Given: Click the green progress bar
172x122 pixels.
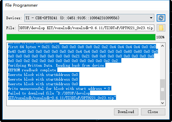Looking at the screenshot, I should pyautogui.click(x=81, y=37).
